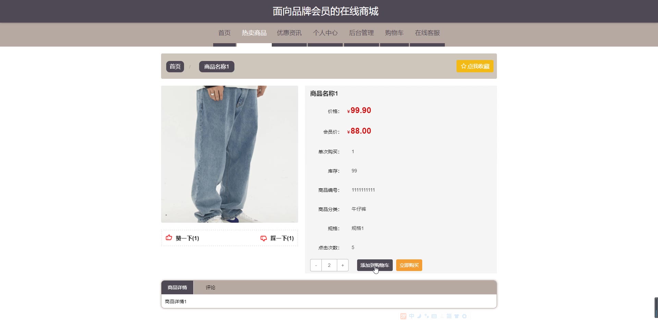Click the 添加到购物车 button

point(375,265)
